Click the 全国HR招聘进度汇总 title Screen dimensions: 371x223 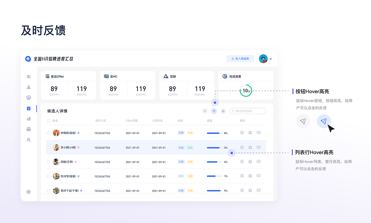[53, 59]
